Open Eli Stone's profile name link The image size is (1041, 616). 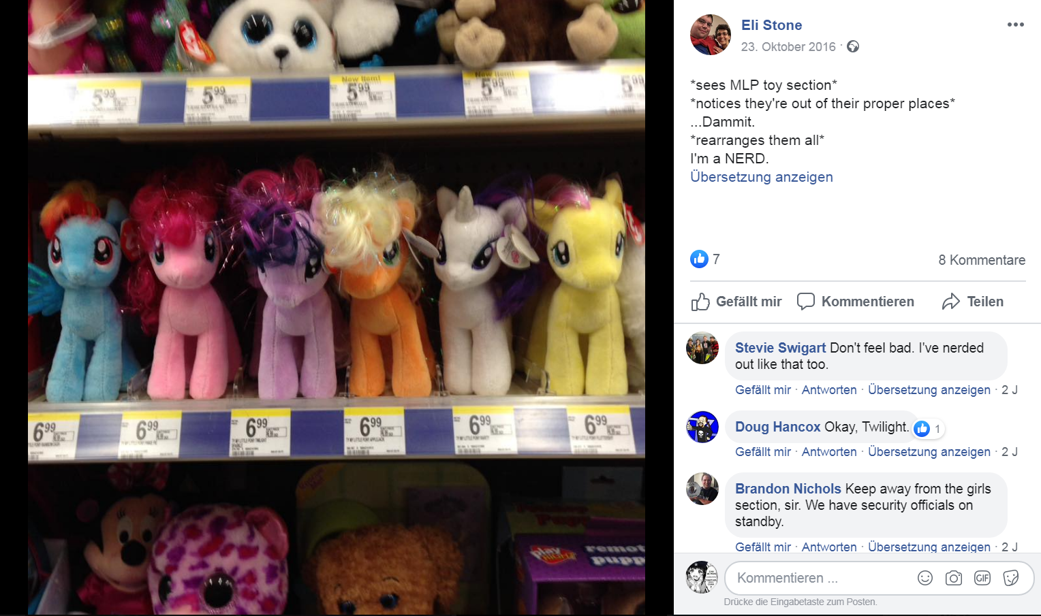(x=772, y=25)
